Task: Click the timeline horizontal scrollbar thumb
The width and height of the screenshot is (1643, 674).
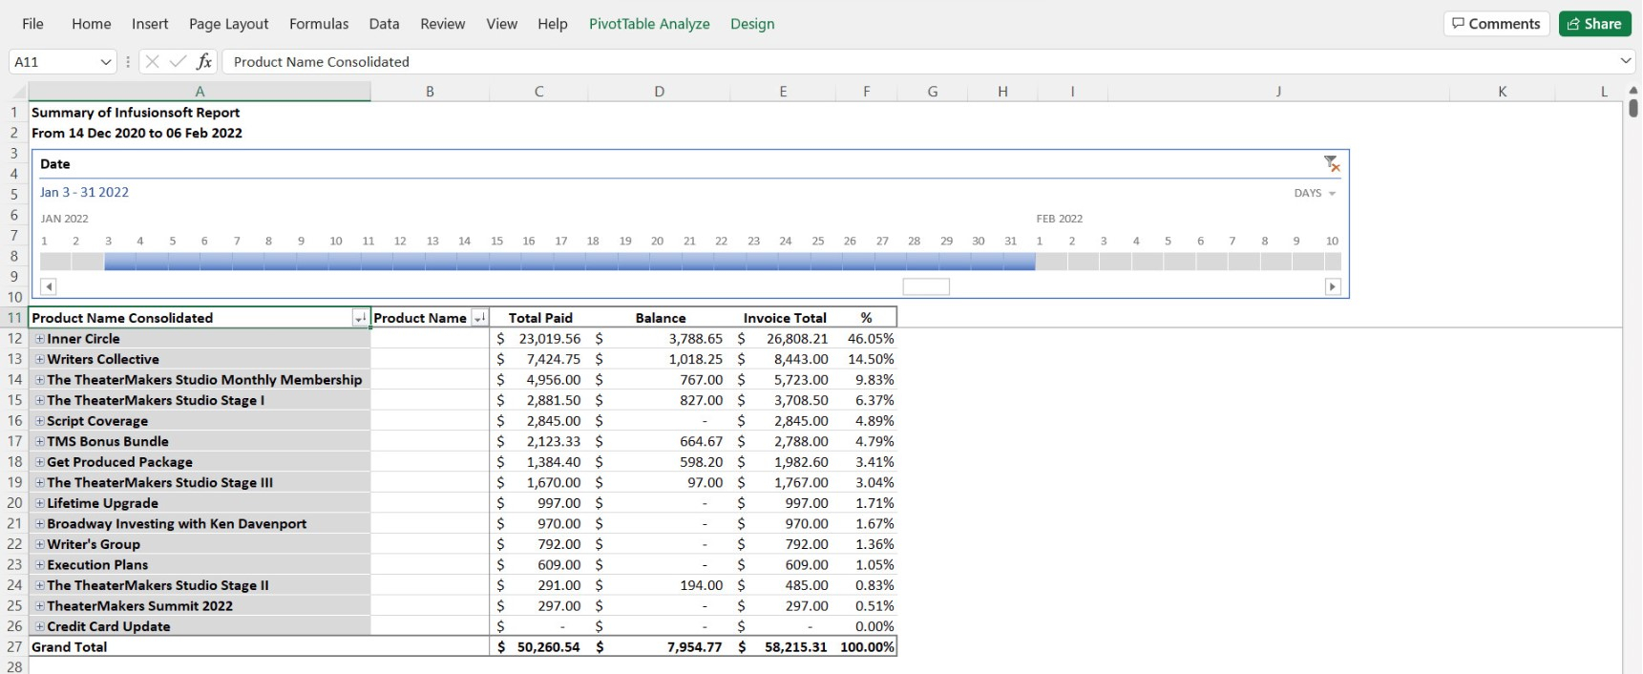Action: (926, 286)
